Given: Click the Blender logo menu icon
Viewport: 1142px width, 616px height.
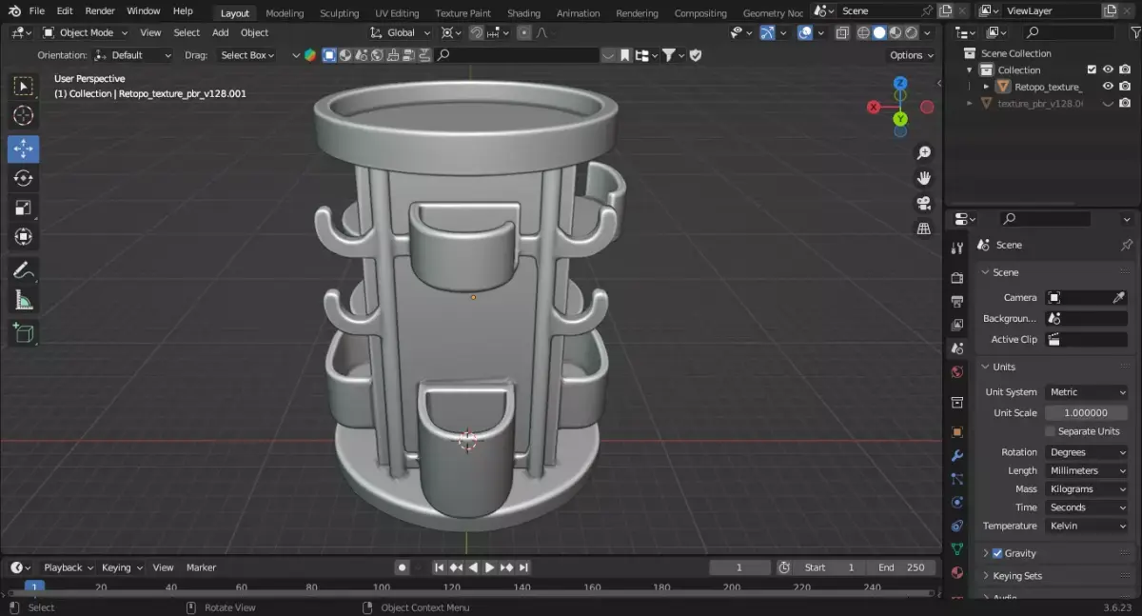Looking at the screenshot, I should (14, 10).
